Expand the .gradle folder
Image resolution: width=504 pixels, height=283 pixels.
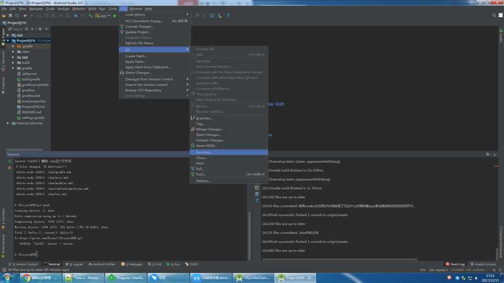click(x=13, y=46)
